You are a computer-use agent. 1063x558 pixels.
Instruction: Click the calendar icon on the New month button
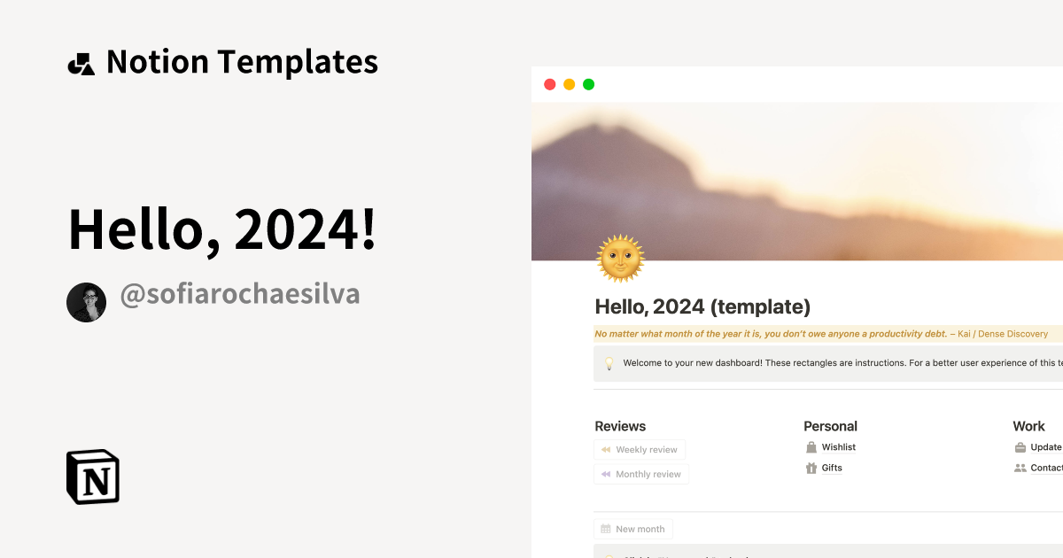click(606, 529)
